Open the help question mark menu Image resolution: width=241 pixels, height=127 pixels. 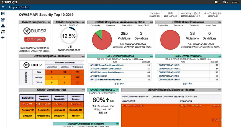point(225,2)
